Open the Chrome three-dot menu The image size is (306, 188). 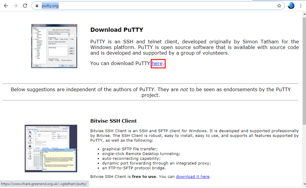click(x=301, y=6)
